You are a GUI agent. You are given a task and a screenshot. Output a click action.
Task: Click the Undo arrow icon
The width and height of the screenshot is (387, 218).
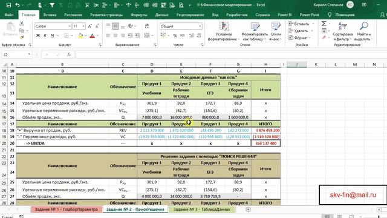pyautogui.click(x=18, y=5)
